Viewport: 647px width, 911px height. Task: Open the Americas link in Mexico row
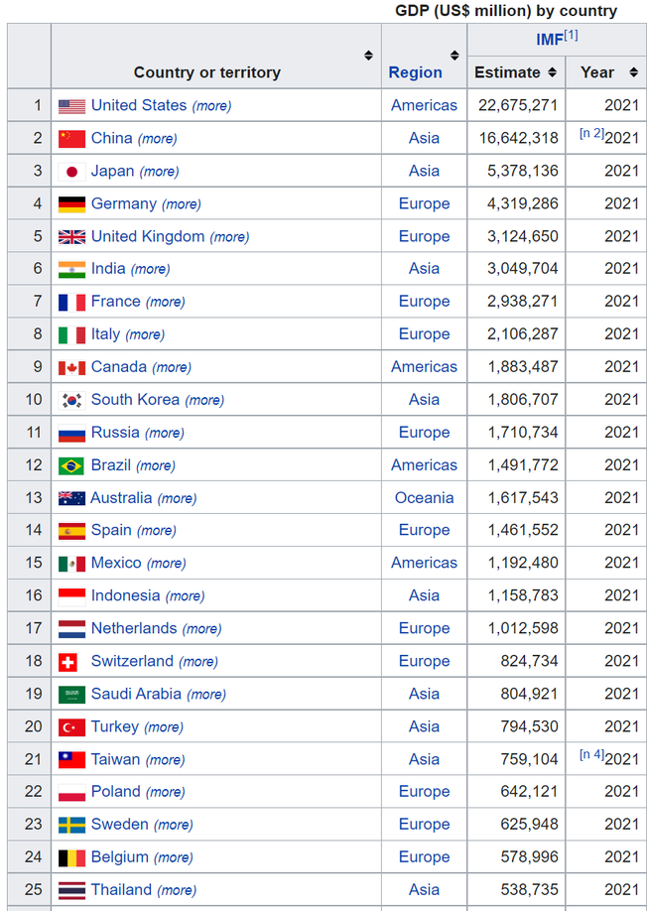(x=424, y=563)
